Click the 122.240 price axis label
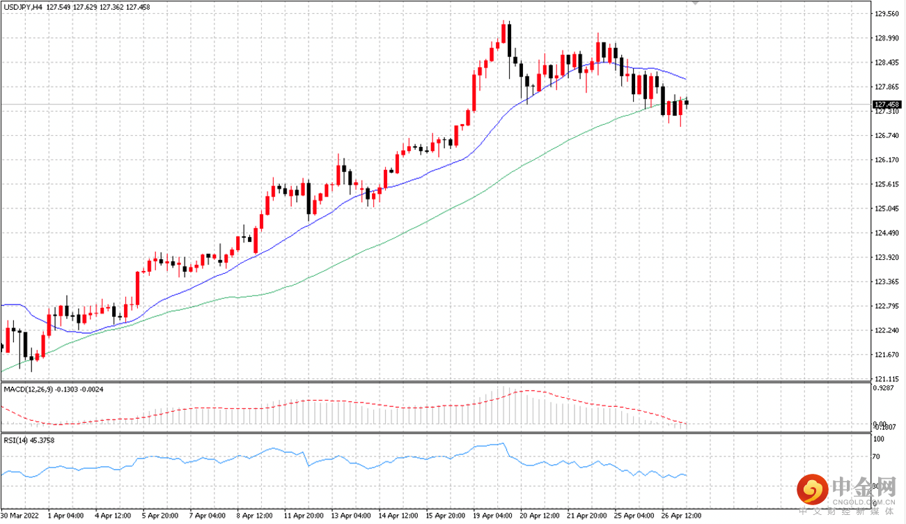906x524 pixels. (x=886, y=330)
